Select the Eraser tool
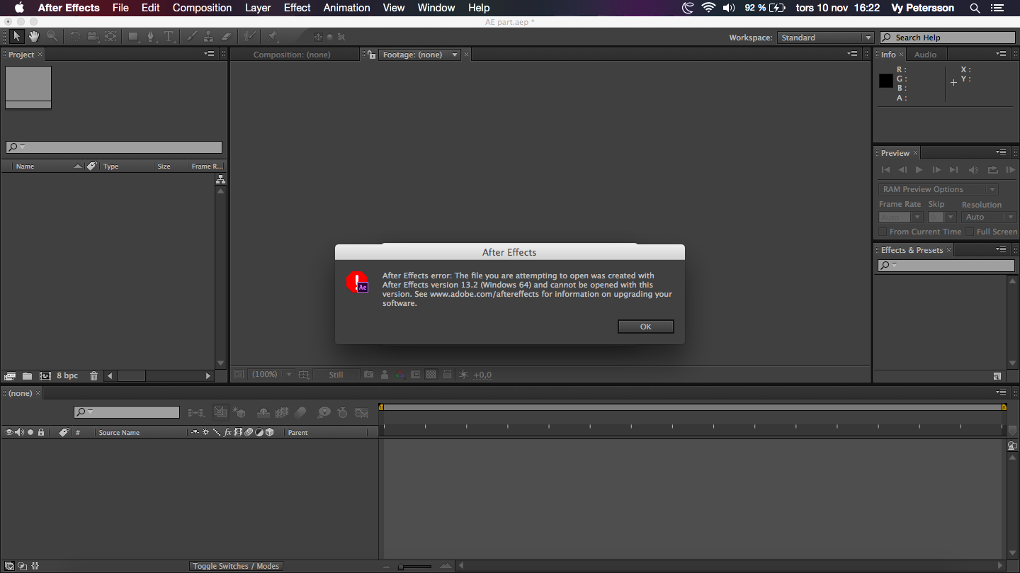1020x573 pixels. click(227, 37)
